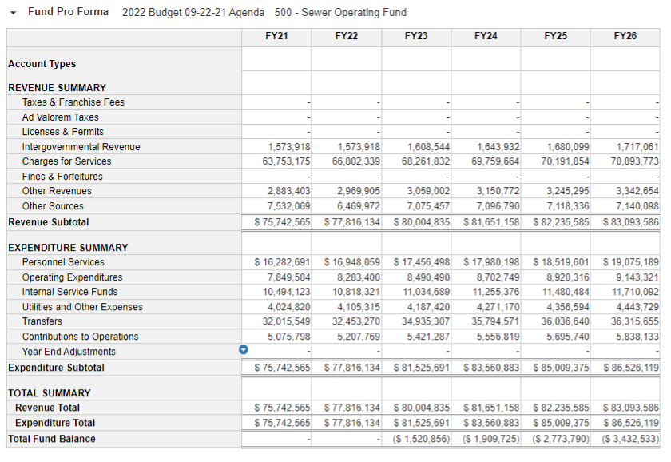Click the FY26 Total Fund Balance value
The image size is (671, 462).
[x=626, y=439]
